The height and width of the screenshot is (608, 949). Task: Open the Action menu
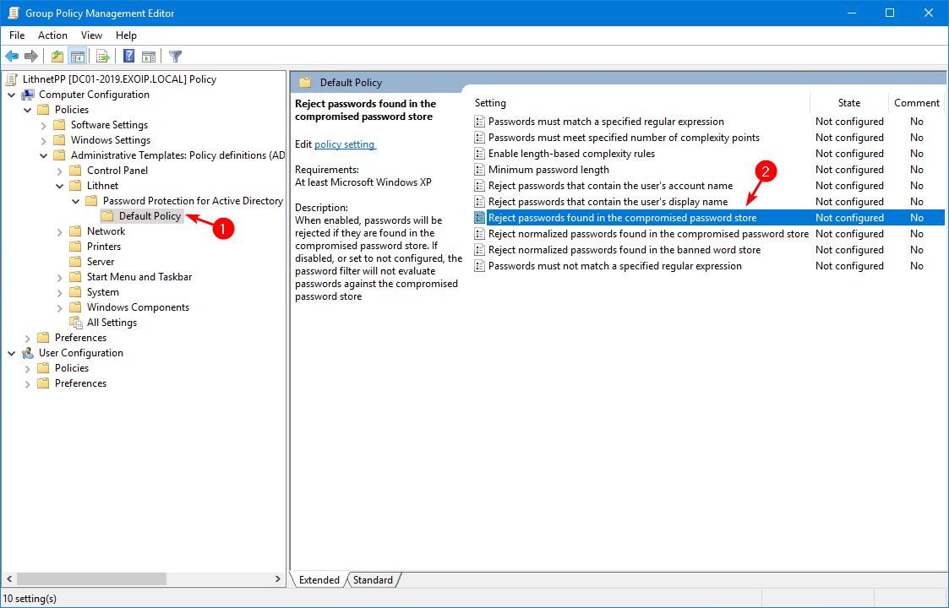(x=52, y=35)
